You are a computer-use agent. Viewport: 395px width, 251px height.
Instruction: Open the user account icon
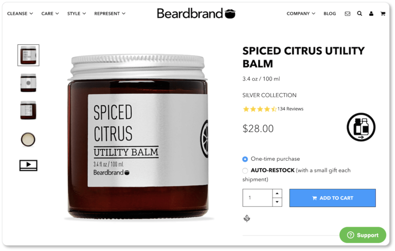coord(371,14)
